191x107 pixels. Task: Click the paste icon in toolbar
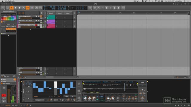(x=110, y=8)
